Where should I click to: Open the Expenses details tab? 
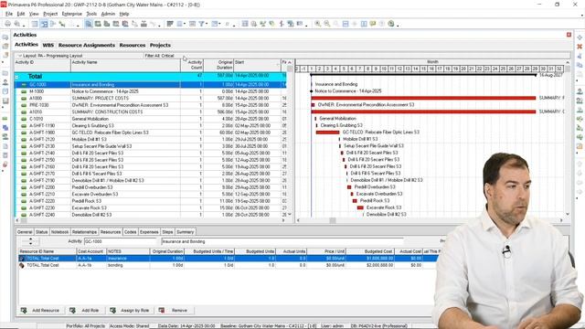[x=149, y=232]
